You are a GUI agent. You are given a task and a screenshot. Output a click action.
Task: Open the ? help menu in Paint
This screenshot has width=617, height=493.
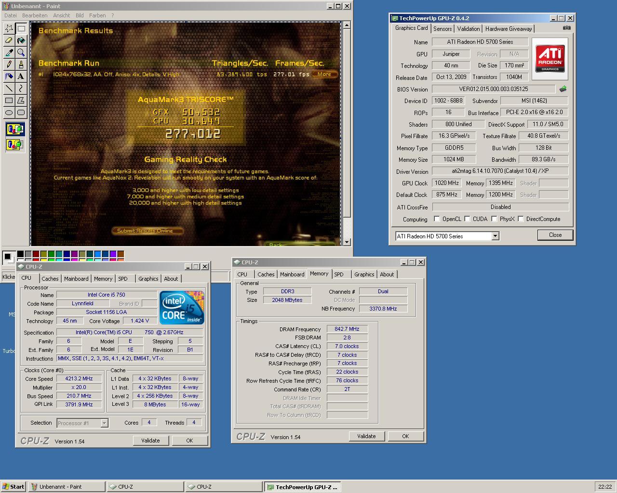(113, 15)
